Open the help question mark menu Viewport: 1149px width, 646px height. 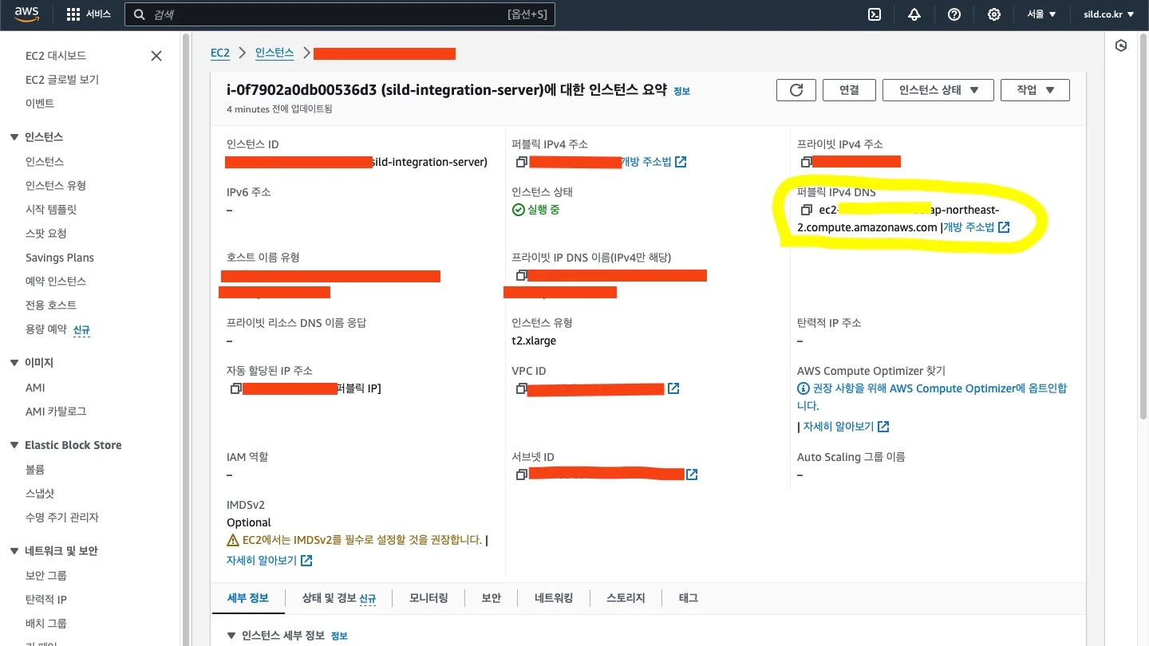954,14
